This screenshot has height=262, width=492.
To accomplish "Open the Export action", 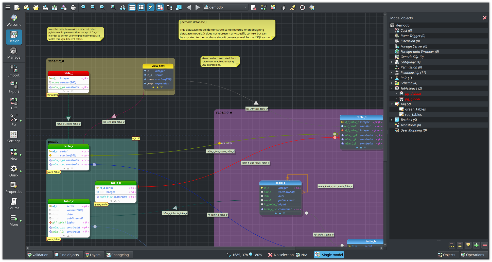I will [14, 88].
